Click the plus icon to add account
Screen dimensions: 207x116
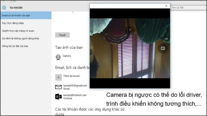pyautogui.click(x=58, y=77)
